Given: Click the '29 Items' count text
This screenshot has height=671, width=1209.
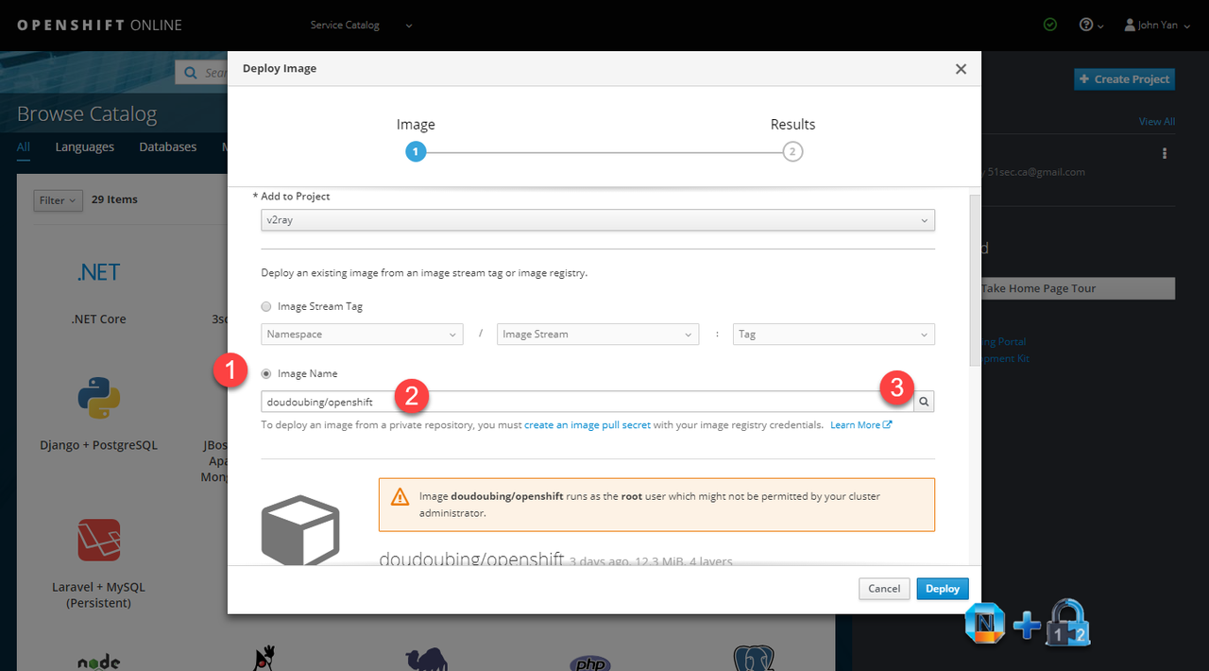Looking at the screenshot, I should (x=114, y=199).
